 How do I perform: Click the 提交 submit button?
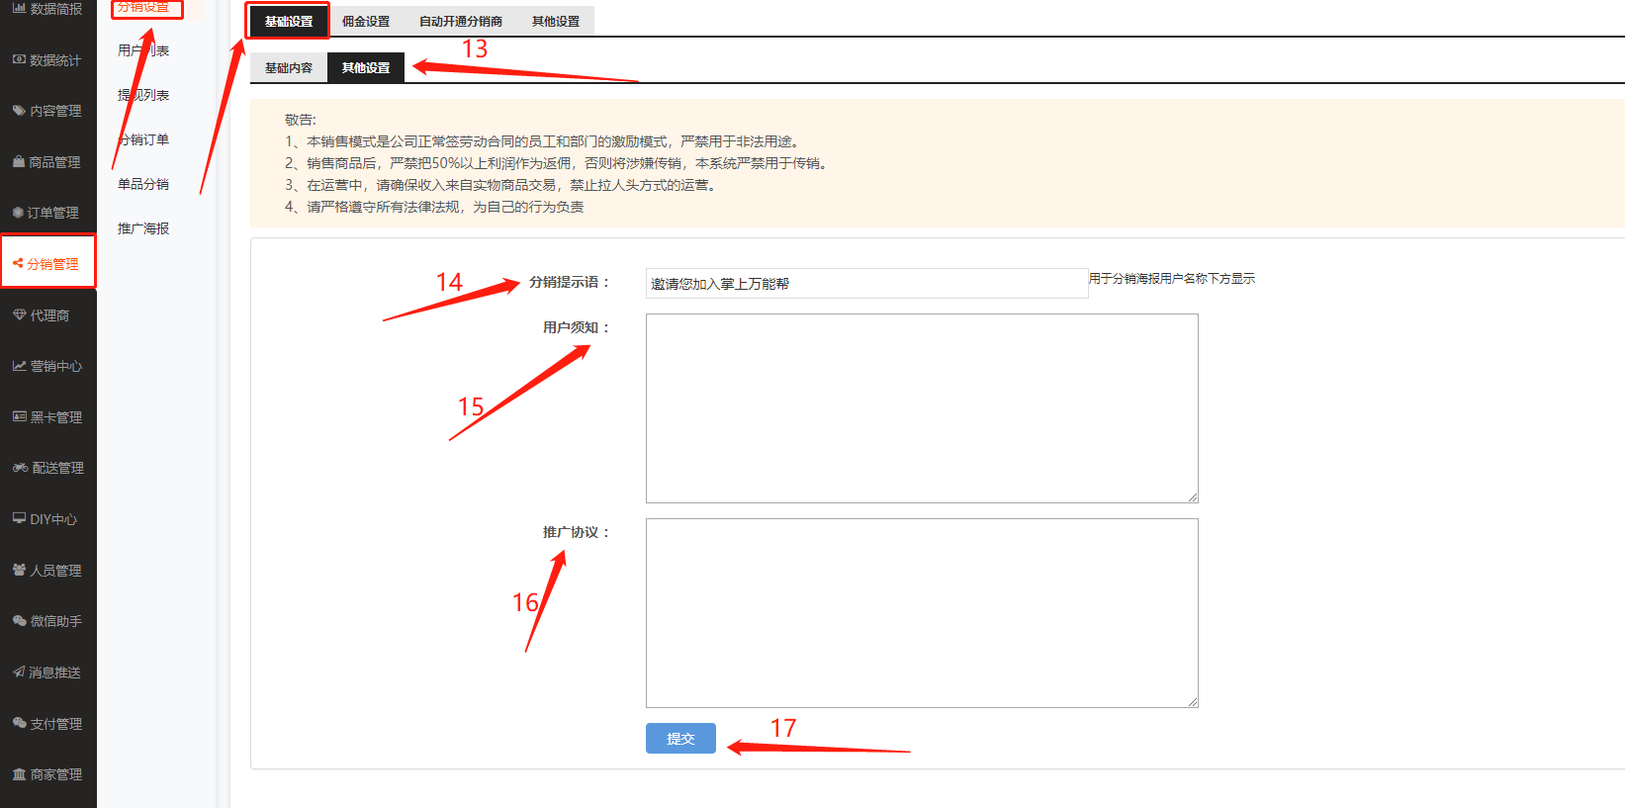680,739
